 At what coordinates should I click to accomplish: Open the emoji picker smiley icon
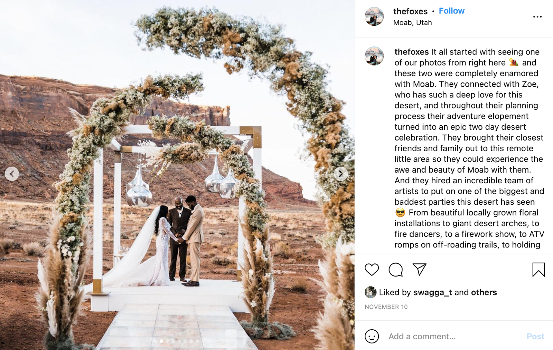[x=372, y=336]
